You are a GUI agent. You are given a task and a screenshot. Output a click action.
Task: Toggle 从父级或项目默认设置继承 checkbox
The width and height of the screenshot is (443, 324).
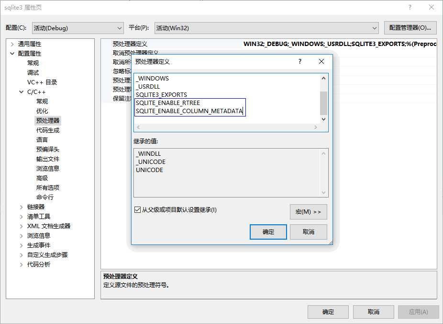(137, 209)
